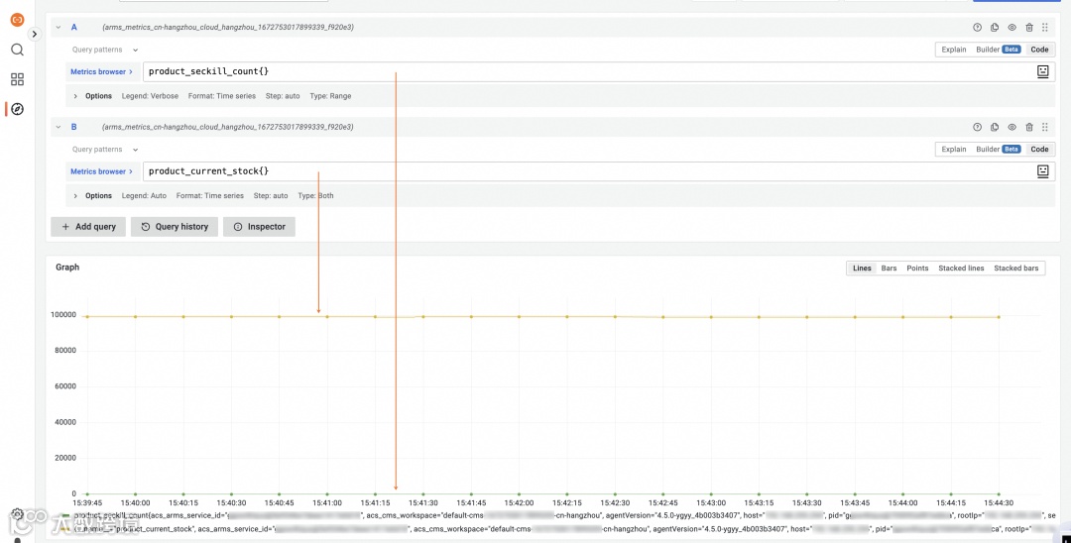Switch query B to Code mode
The width and height of the screenshot is (1071, 543).
[1039, 149]
